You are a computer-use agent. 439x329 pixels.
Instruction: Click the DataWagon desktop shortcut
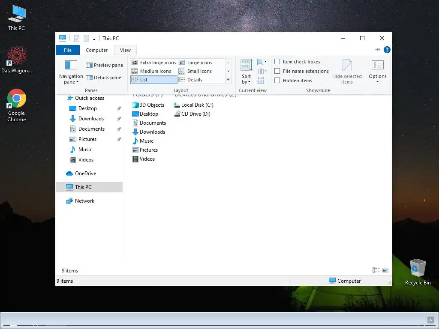(x=17, y=60)
